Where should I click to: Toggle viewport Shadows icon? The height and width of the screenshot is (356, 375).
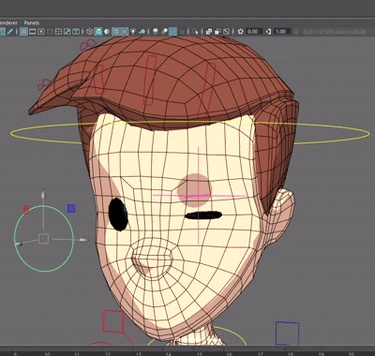click(142, 32)
